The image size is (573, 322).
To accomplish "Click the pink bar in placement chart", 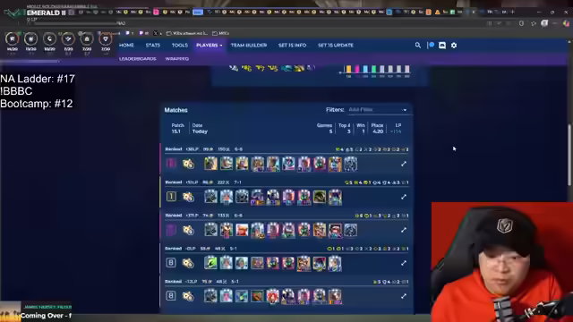I will point(357,70).
